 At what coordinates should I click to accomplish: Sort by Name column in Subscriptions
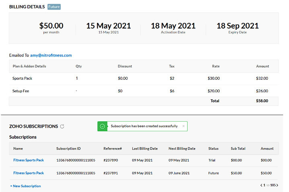(18, 149)
